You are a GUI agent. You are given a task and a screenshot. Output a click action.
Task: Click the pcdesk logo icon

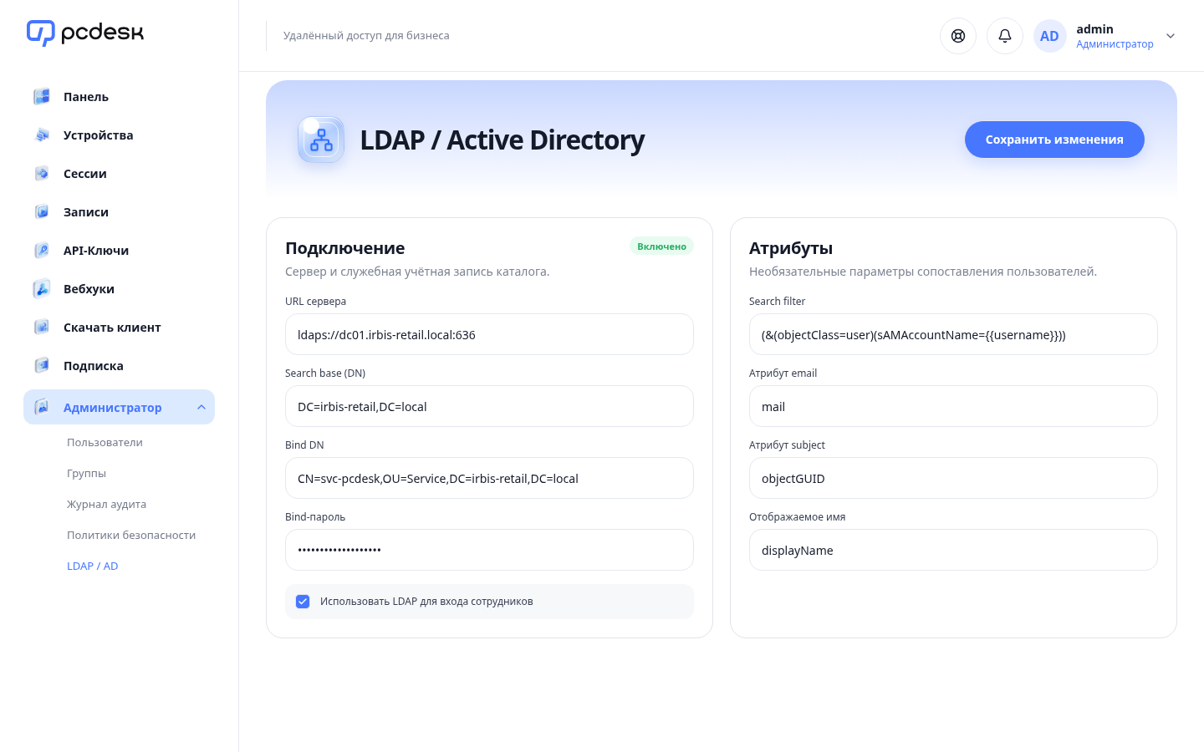pos(40,33)
